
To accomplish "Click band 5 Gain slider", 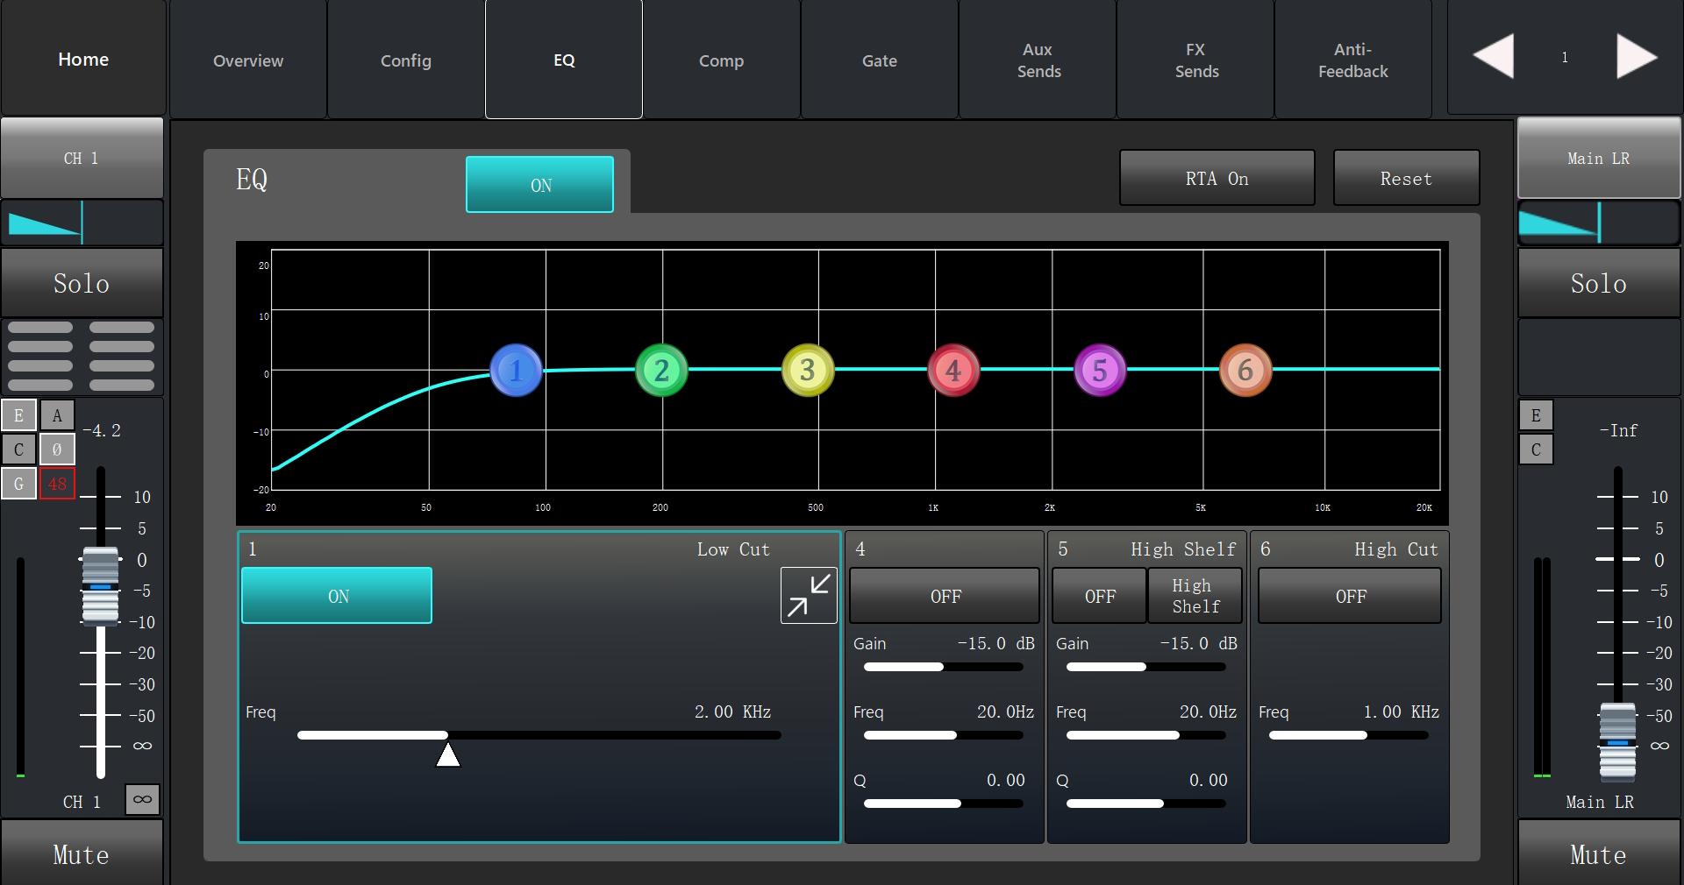I will pos(1146,667).
